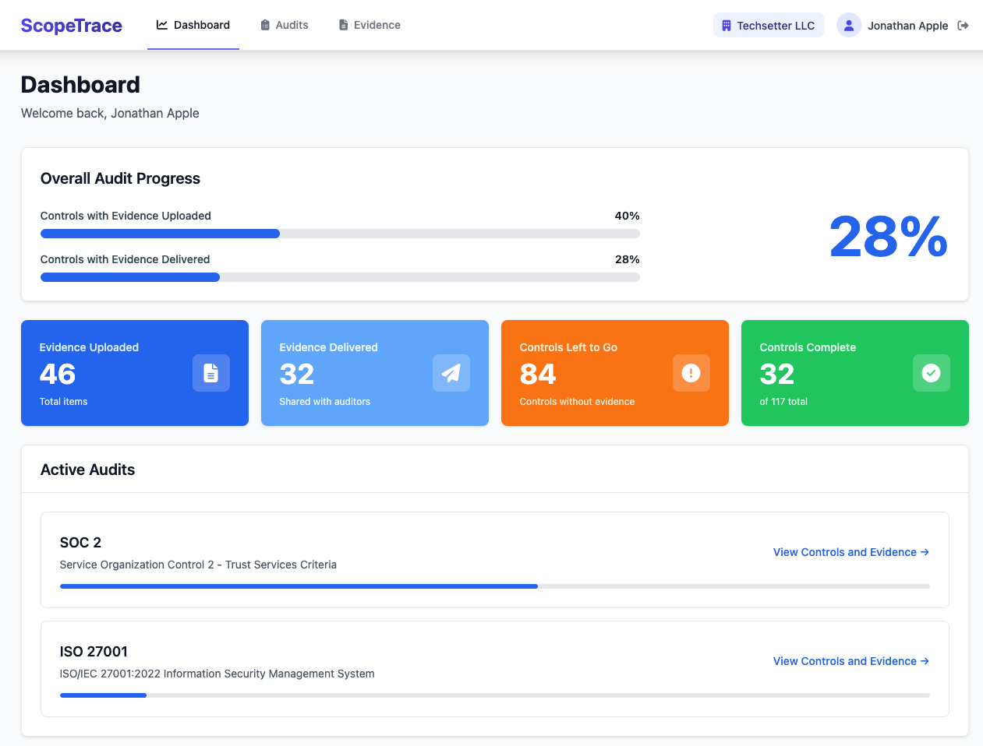Click the user avatar circle icon
This screenshot has width=983, height=746.
coord(848,25)
